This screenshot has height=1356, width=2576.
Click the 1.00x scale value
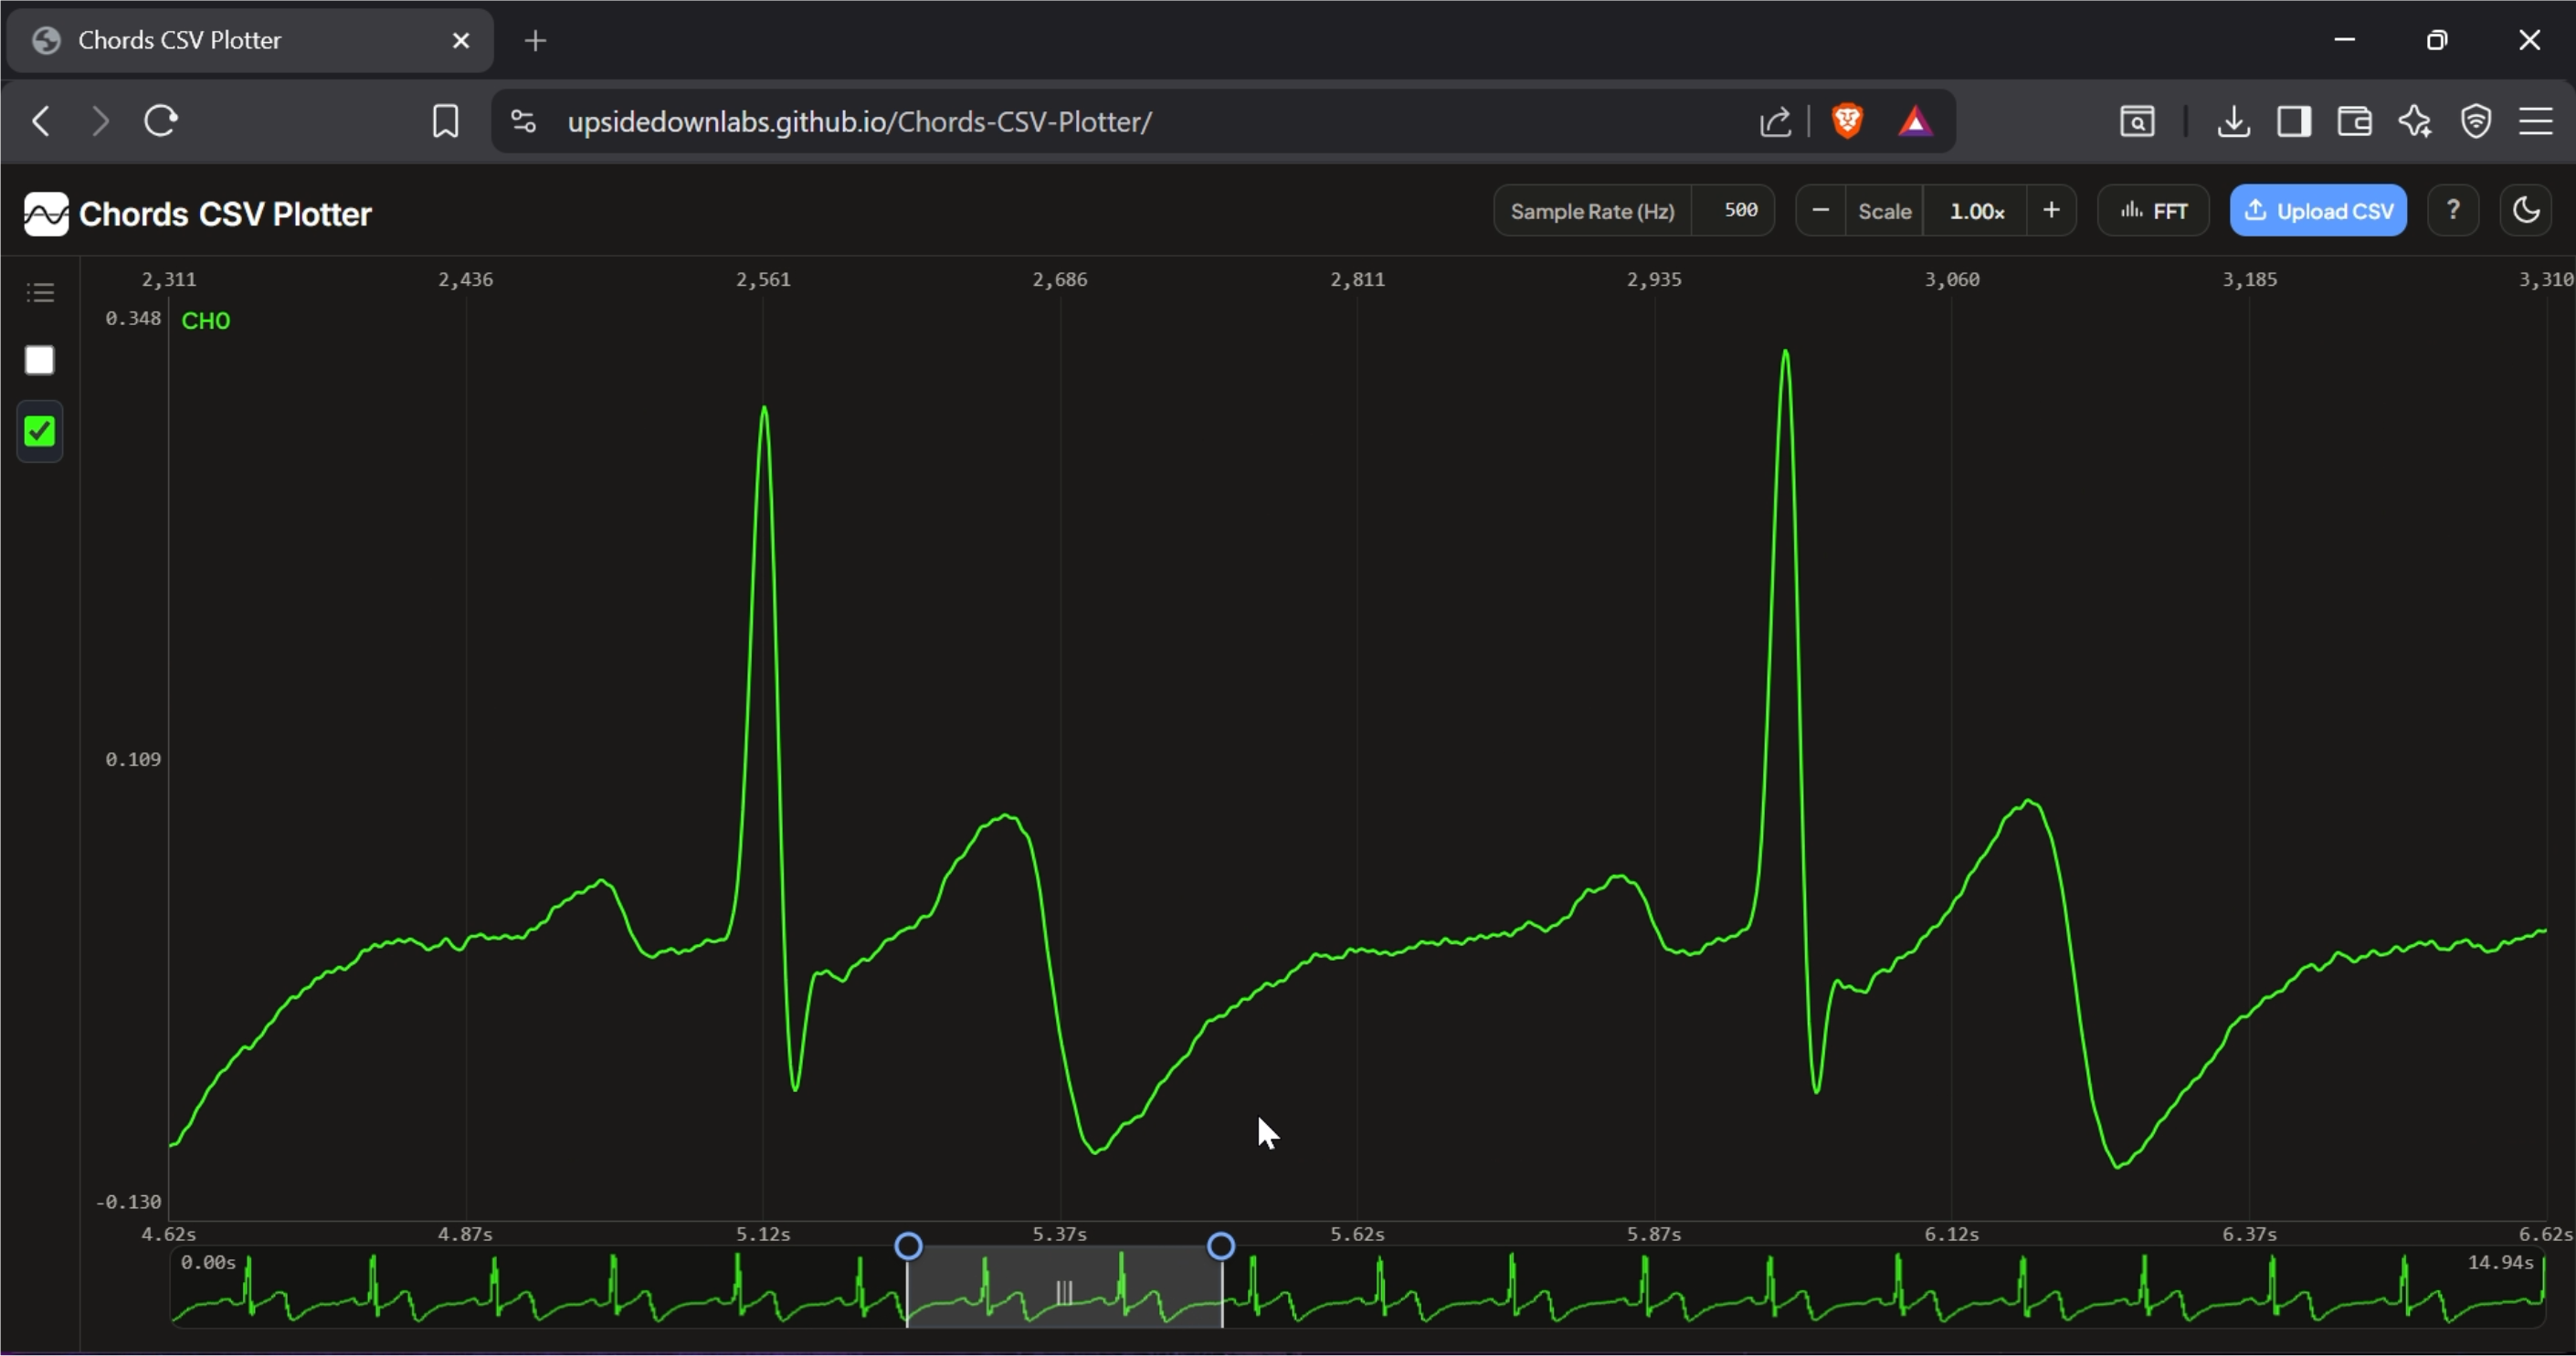click(x=1976, y=212)
